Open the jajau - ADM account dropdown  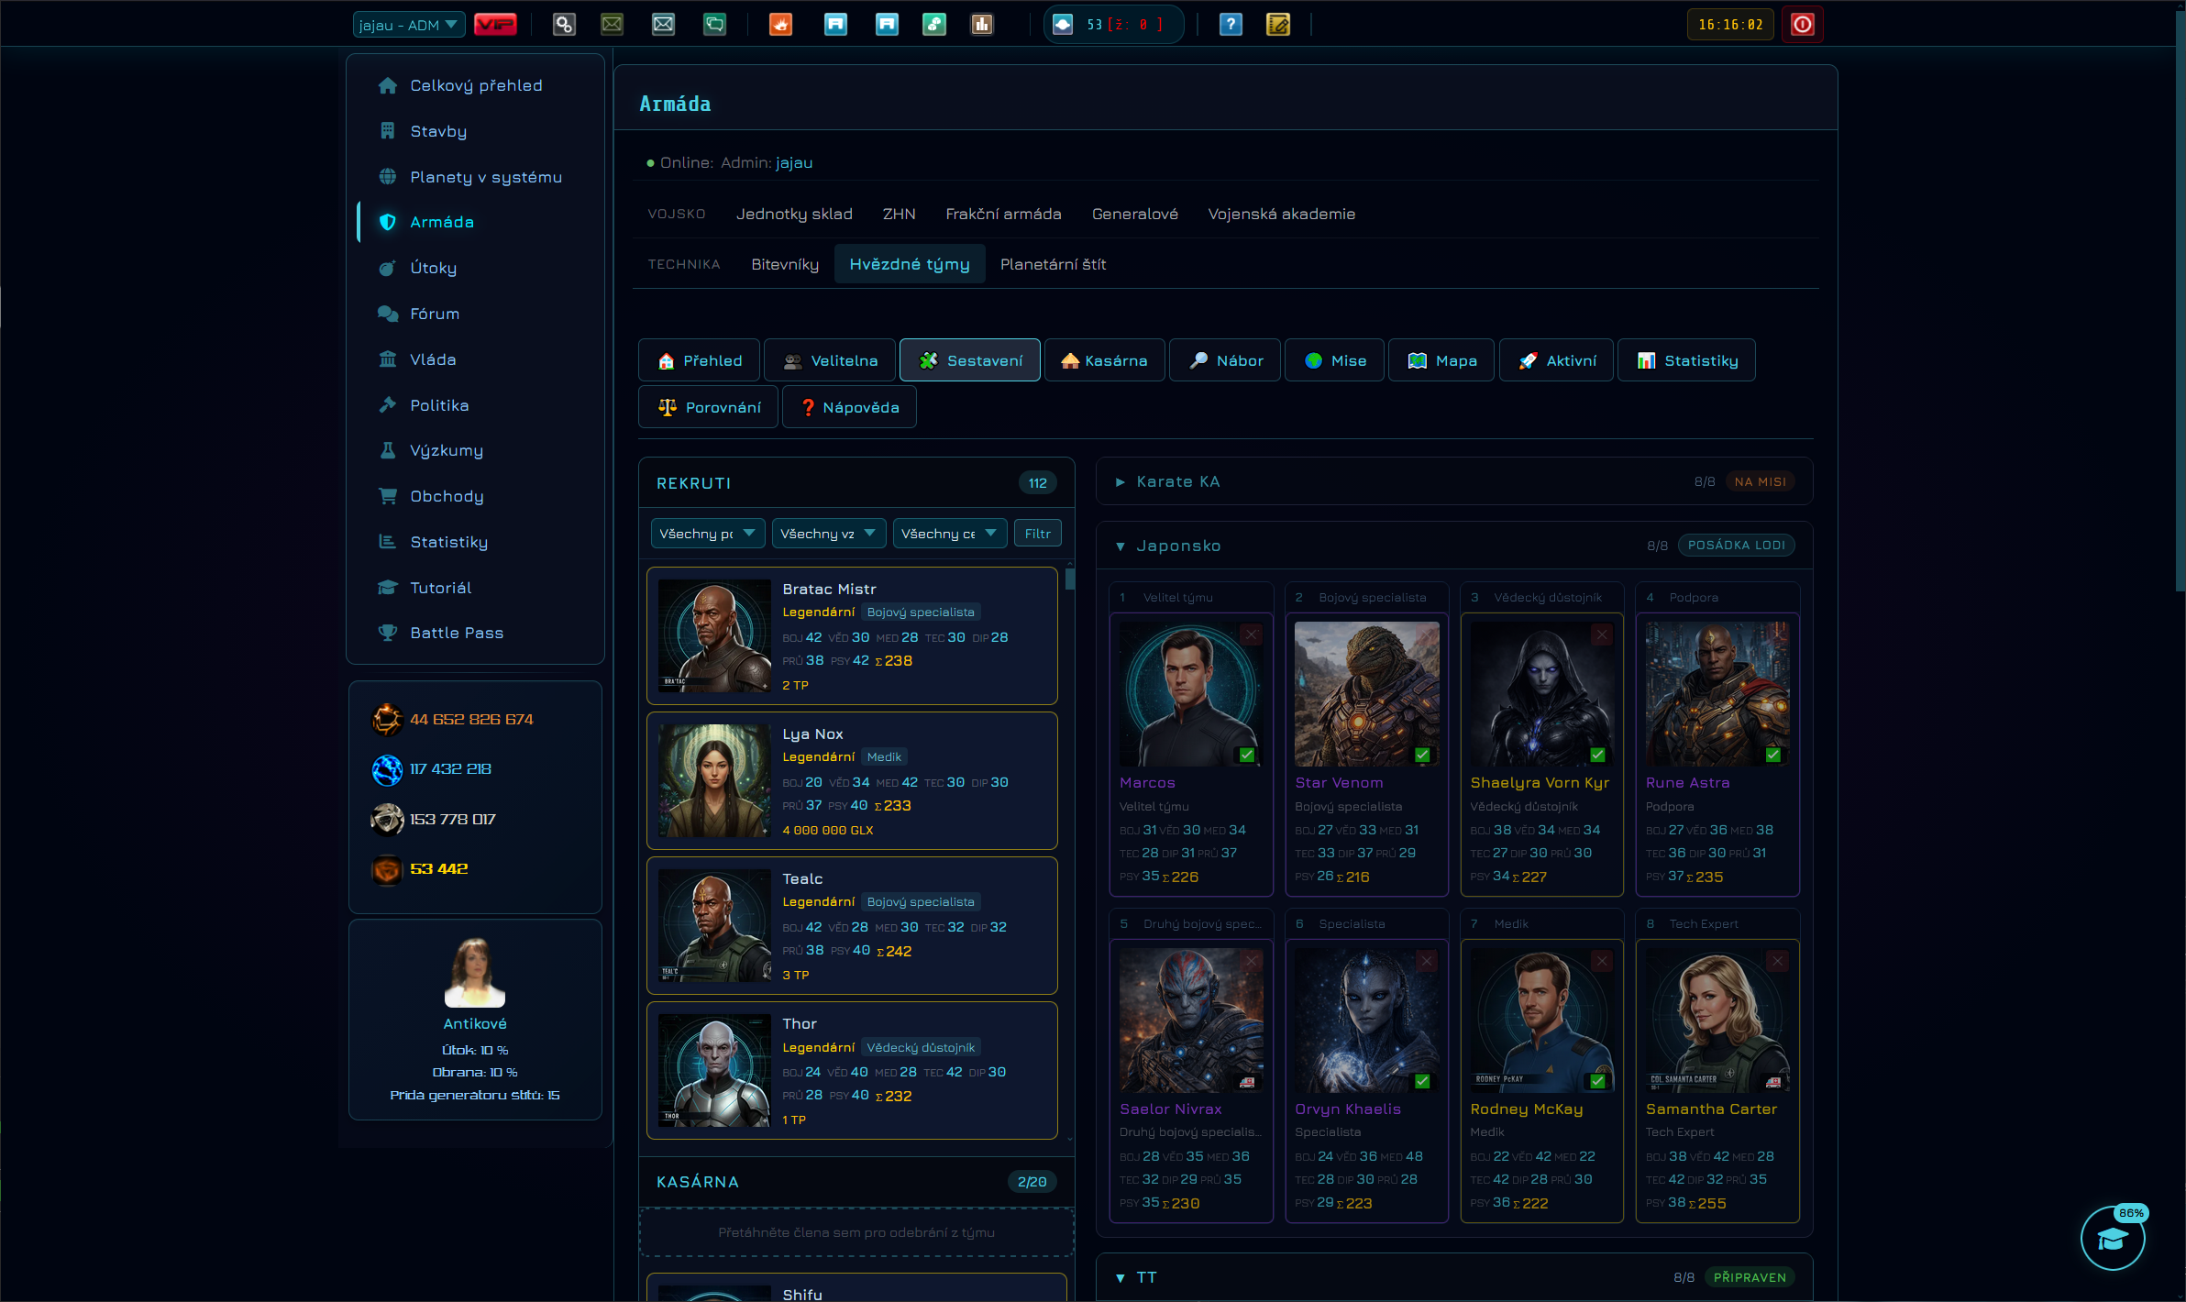click(409, 25)
